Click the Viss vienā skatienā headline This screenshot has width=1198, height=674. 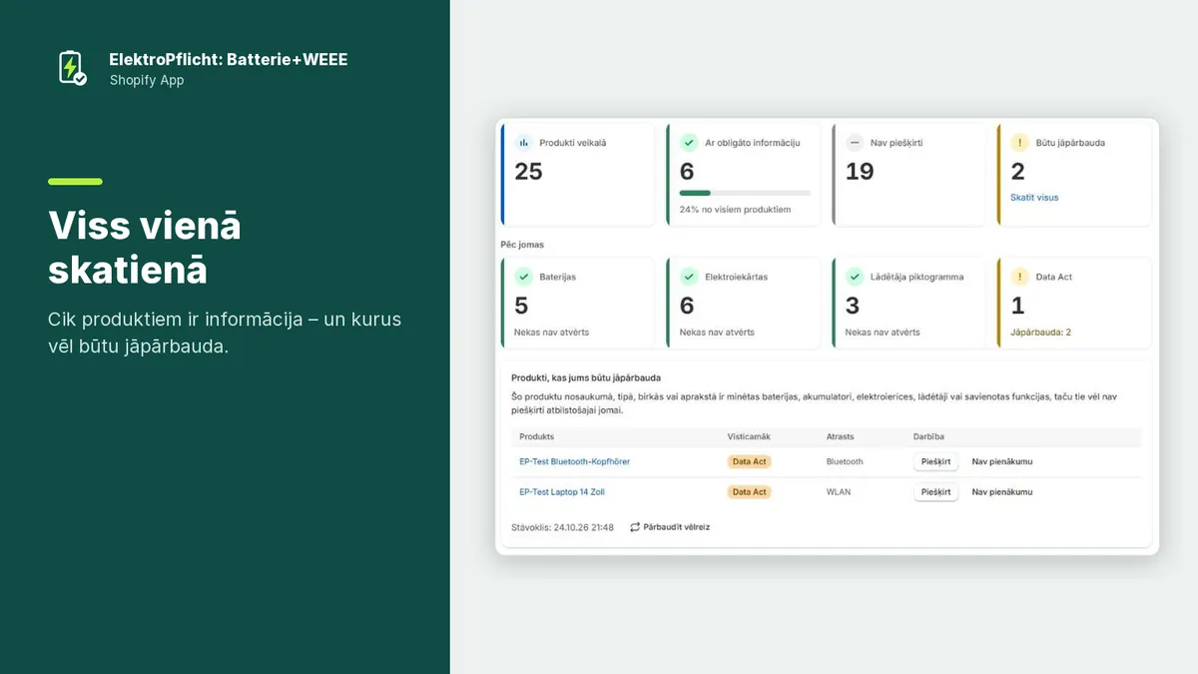point(145,248)
